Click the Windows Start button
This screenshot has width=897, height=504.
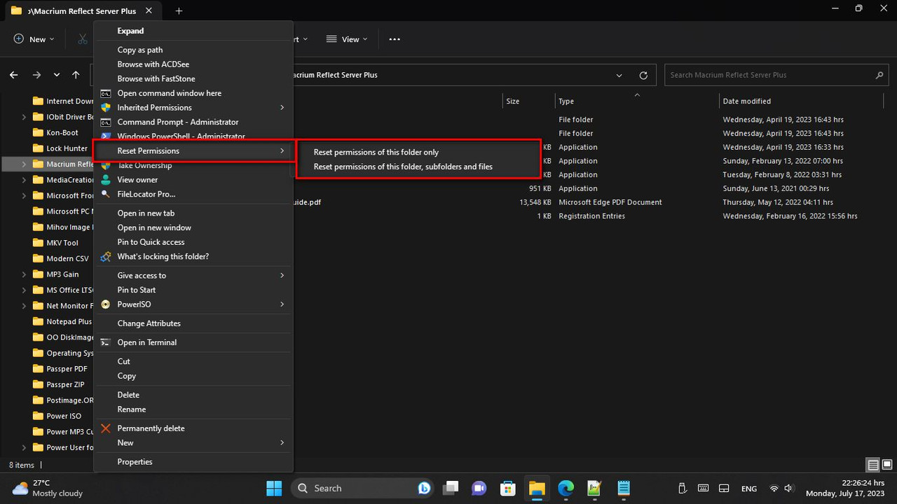[274, 488]
